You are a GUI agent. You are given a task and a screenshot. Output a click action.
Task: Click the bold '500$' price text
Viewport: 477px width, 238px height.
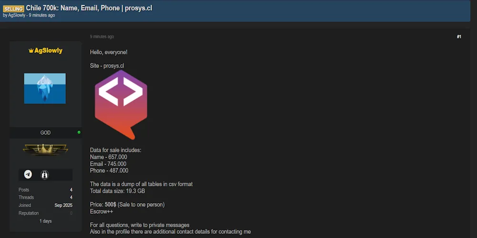[111, 205]
